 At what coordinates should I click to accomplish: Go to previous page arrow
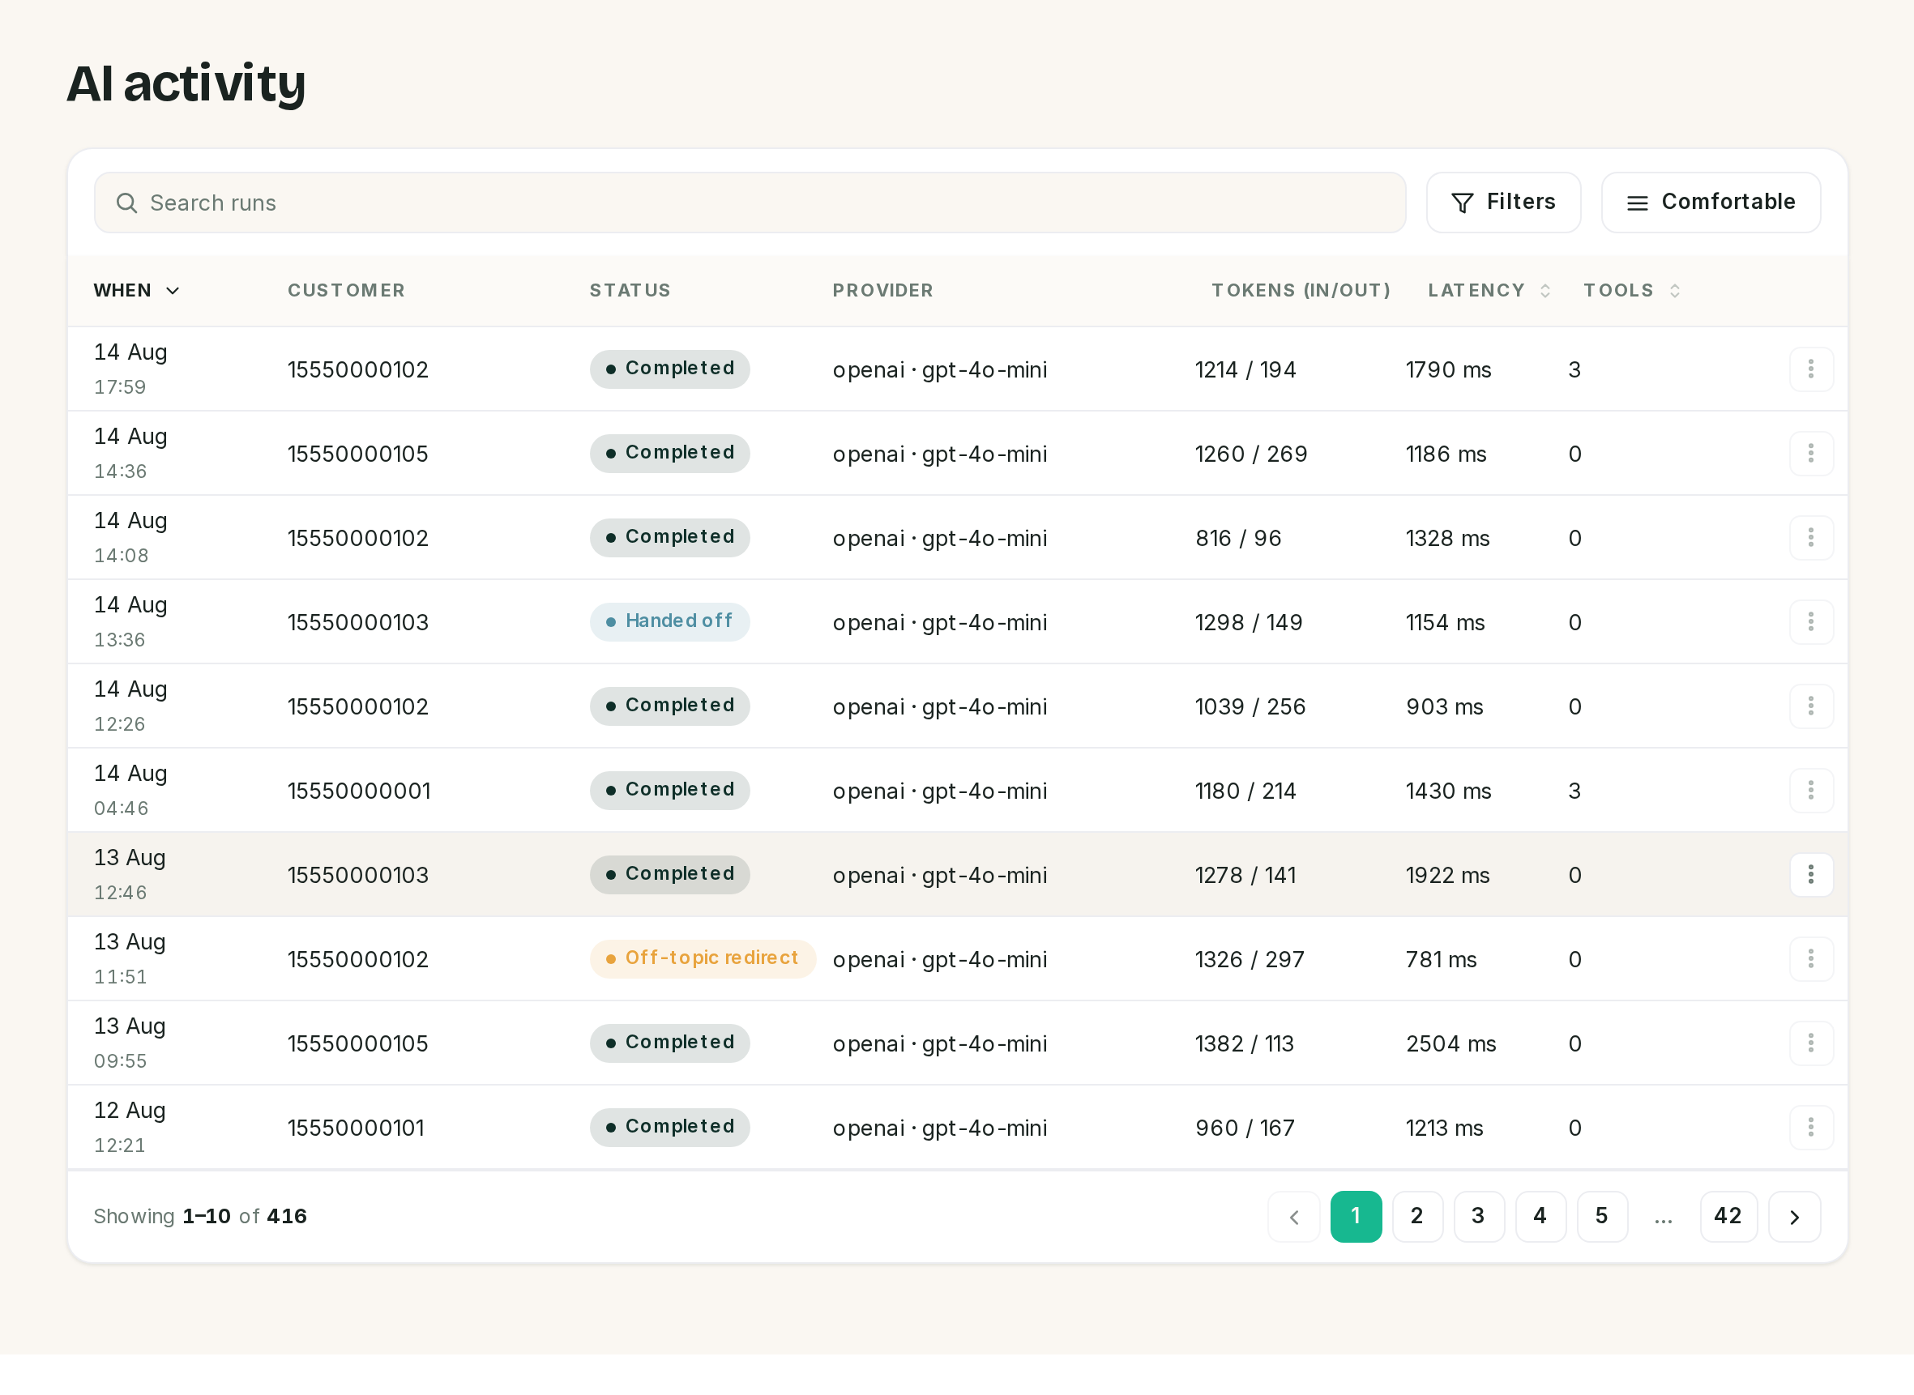(x=1293, y=1217)
